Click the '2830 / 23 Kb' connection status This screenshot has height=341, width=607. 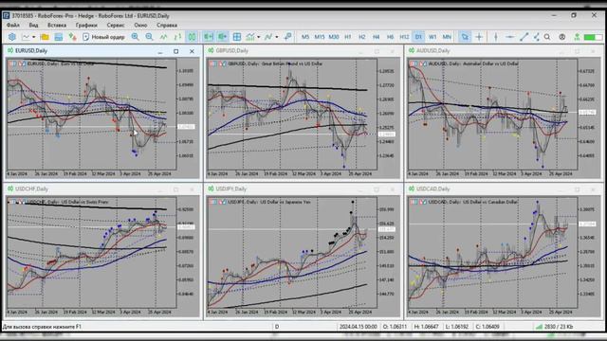point(555,327)
